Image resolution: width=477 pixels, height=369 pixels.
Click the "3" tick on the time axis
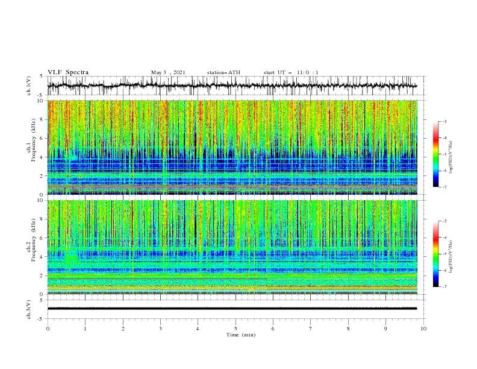click(160, 329)
